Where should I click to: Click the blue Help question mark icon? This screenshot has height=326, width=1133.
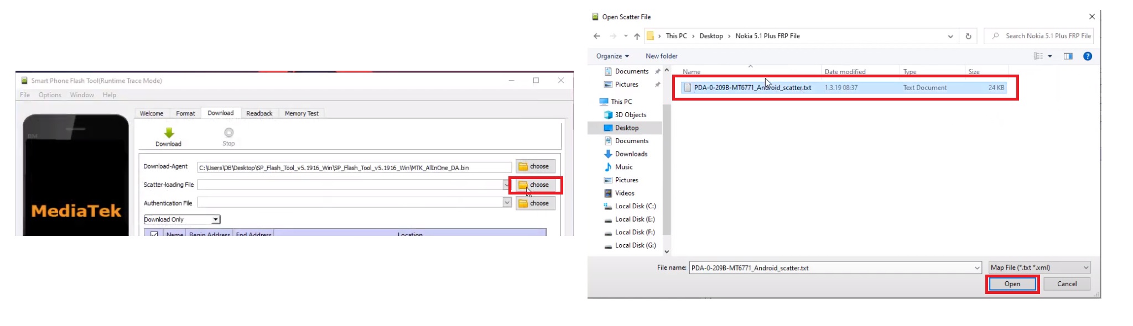click(1088, 56)
